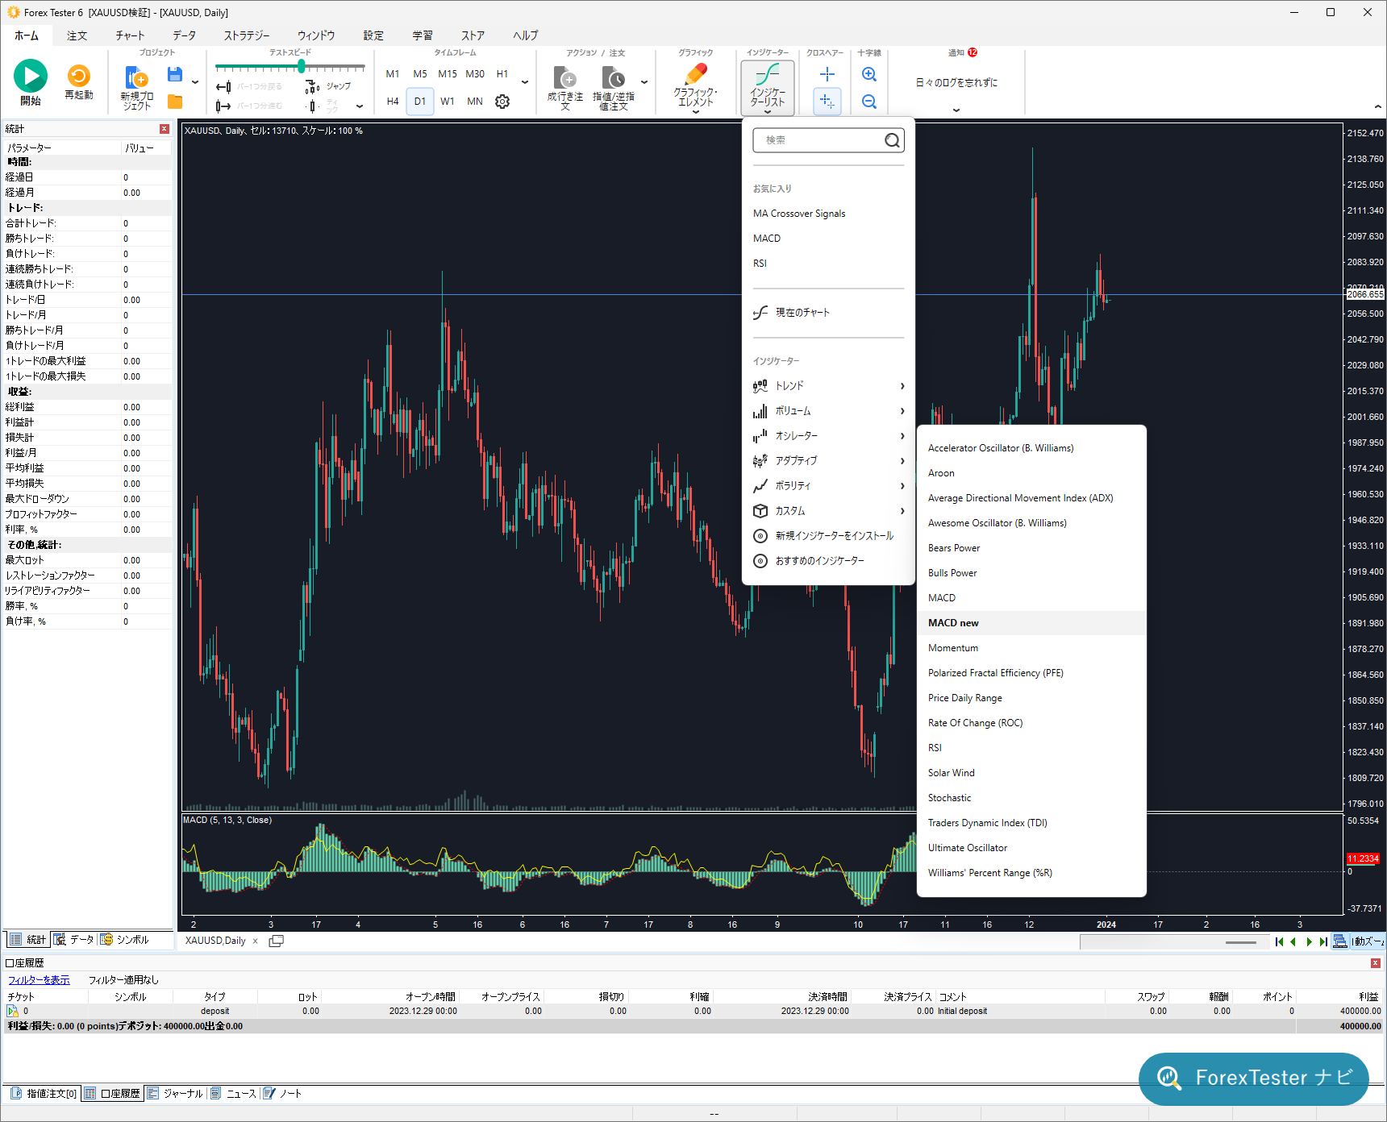Screen dimensions: 1387x1122
Task: Click the indicator 検索 search field
Action: [828, 140]
